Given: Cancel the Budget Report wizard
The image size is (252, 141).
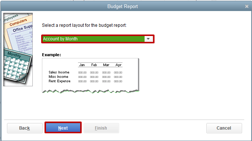Looking at the screenshot, I should 224,128.
